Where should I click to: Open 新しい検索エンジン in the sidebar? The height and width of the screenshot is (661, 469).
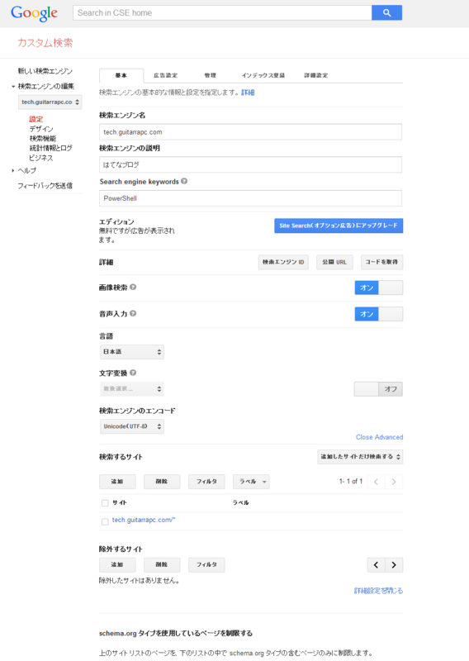[x=45, y=71]
